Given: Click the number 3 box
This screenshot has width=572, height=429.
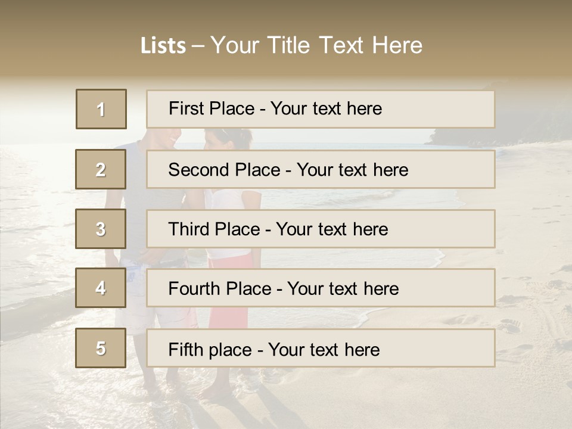Looking at the screenshot, I should (101, 229).
